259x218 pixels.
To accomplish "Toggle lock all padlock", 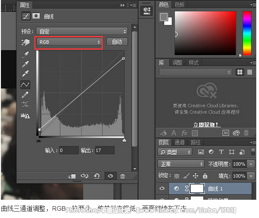I will click(205, 176).
